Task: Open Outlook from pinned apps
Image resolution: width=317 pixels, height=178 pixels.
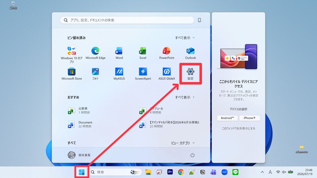Action: [190, 53]
